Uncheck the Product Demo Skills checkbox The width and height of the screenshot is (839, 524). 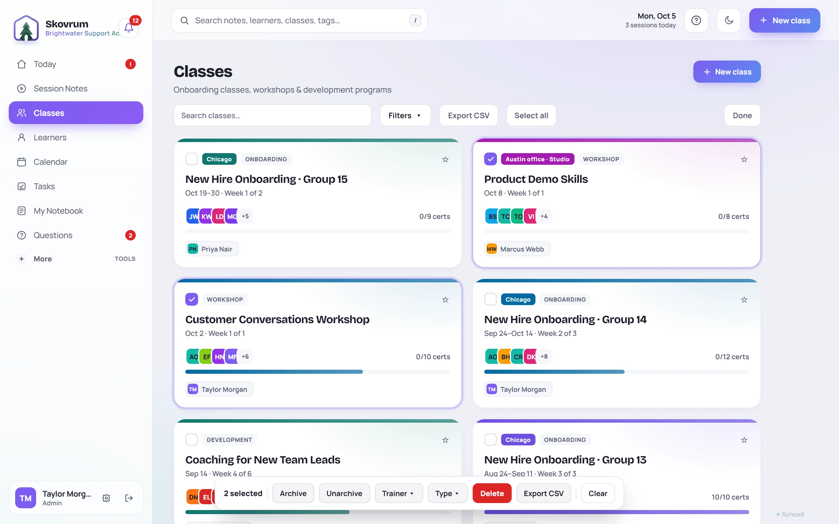(490, 159)
